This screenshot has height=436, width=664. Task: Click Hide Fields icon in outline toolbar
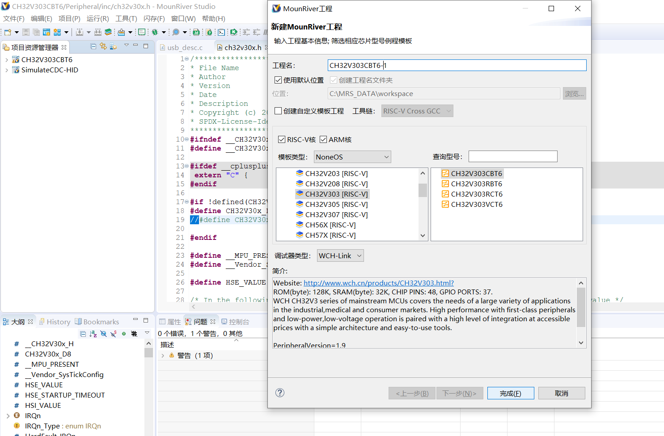103,334
